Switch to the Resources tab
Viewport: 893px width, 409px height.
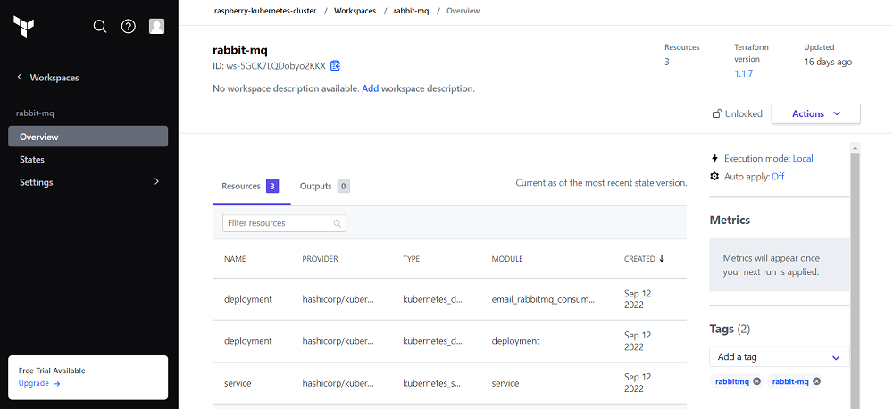coord(251,187)
